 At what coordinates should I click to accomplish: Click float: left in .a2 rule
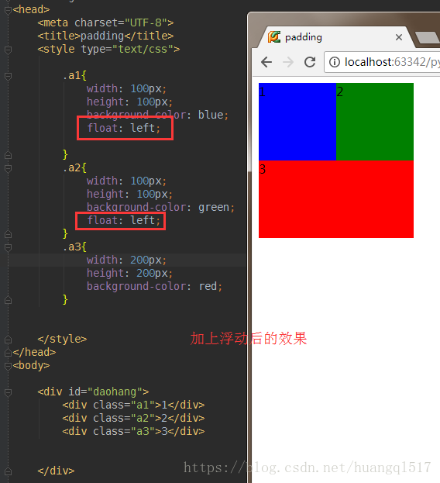tap(124, 220)
